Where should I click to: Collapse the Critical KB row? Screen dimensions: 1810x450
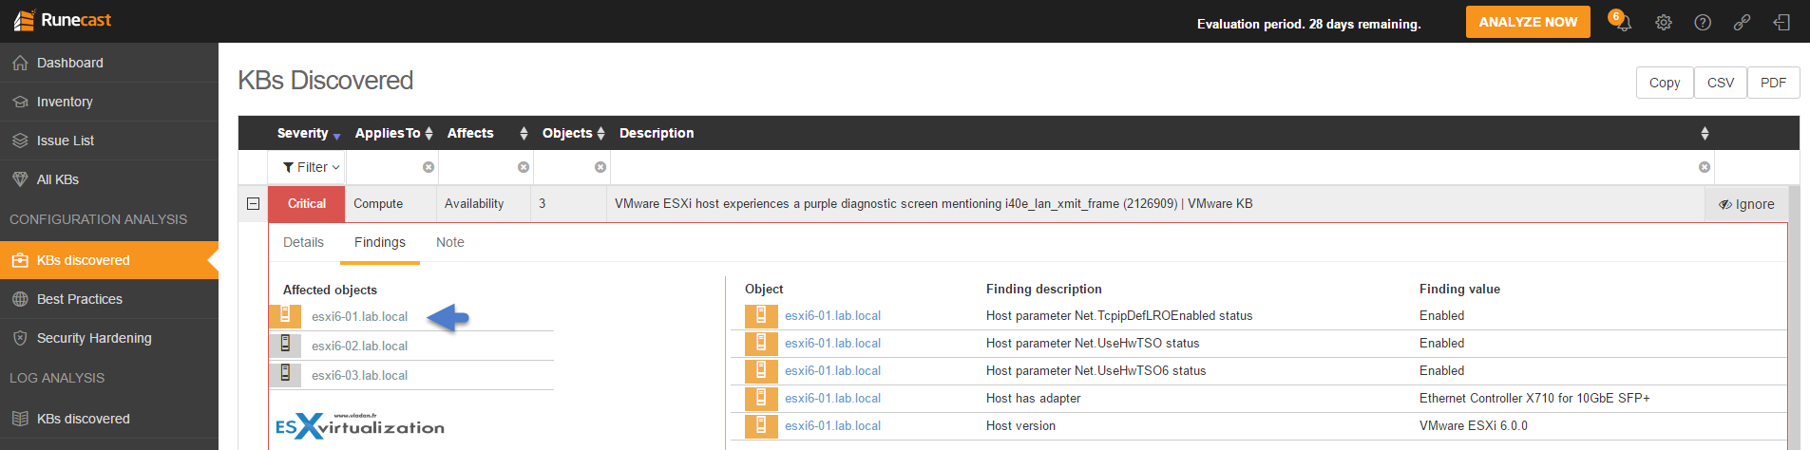(253, 203)
